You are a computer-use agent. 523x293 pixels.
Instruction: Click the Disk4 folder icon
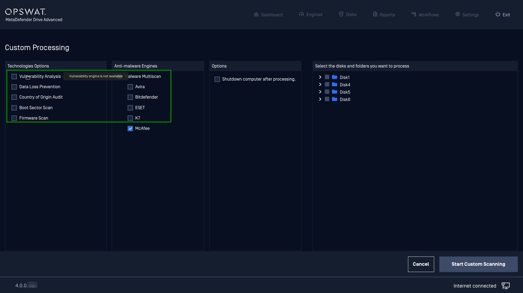pyautogui.click(x=334, y=84)
